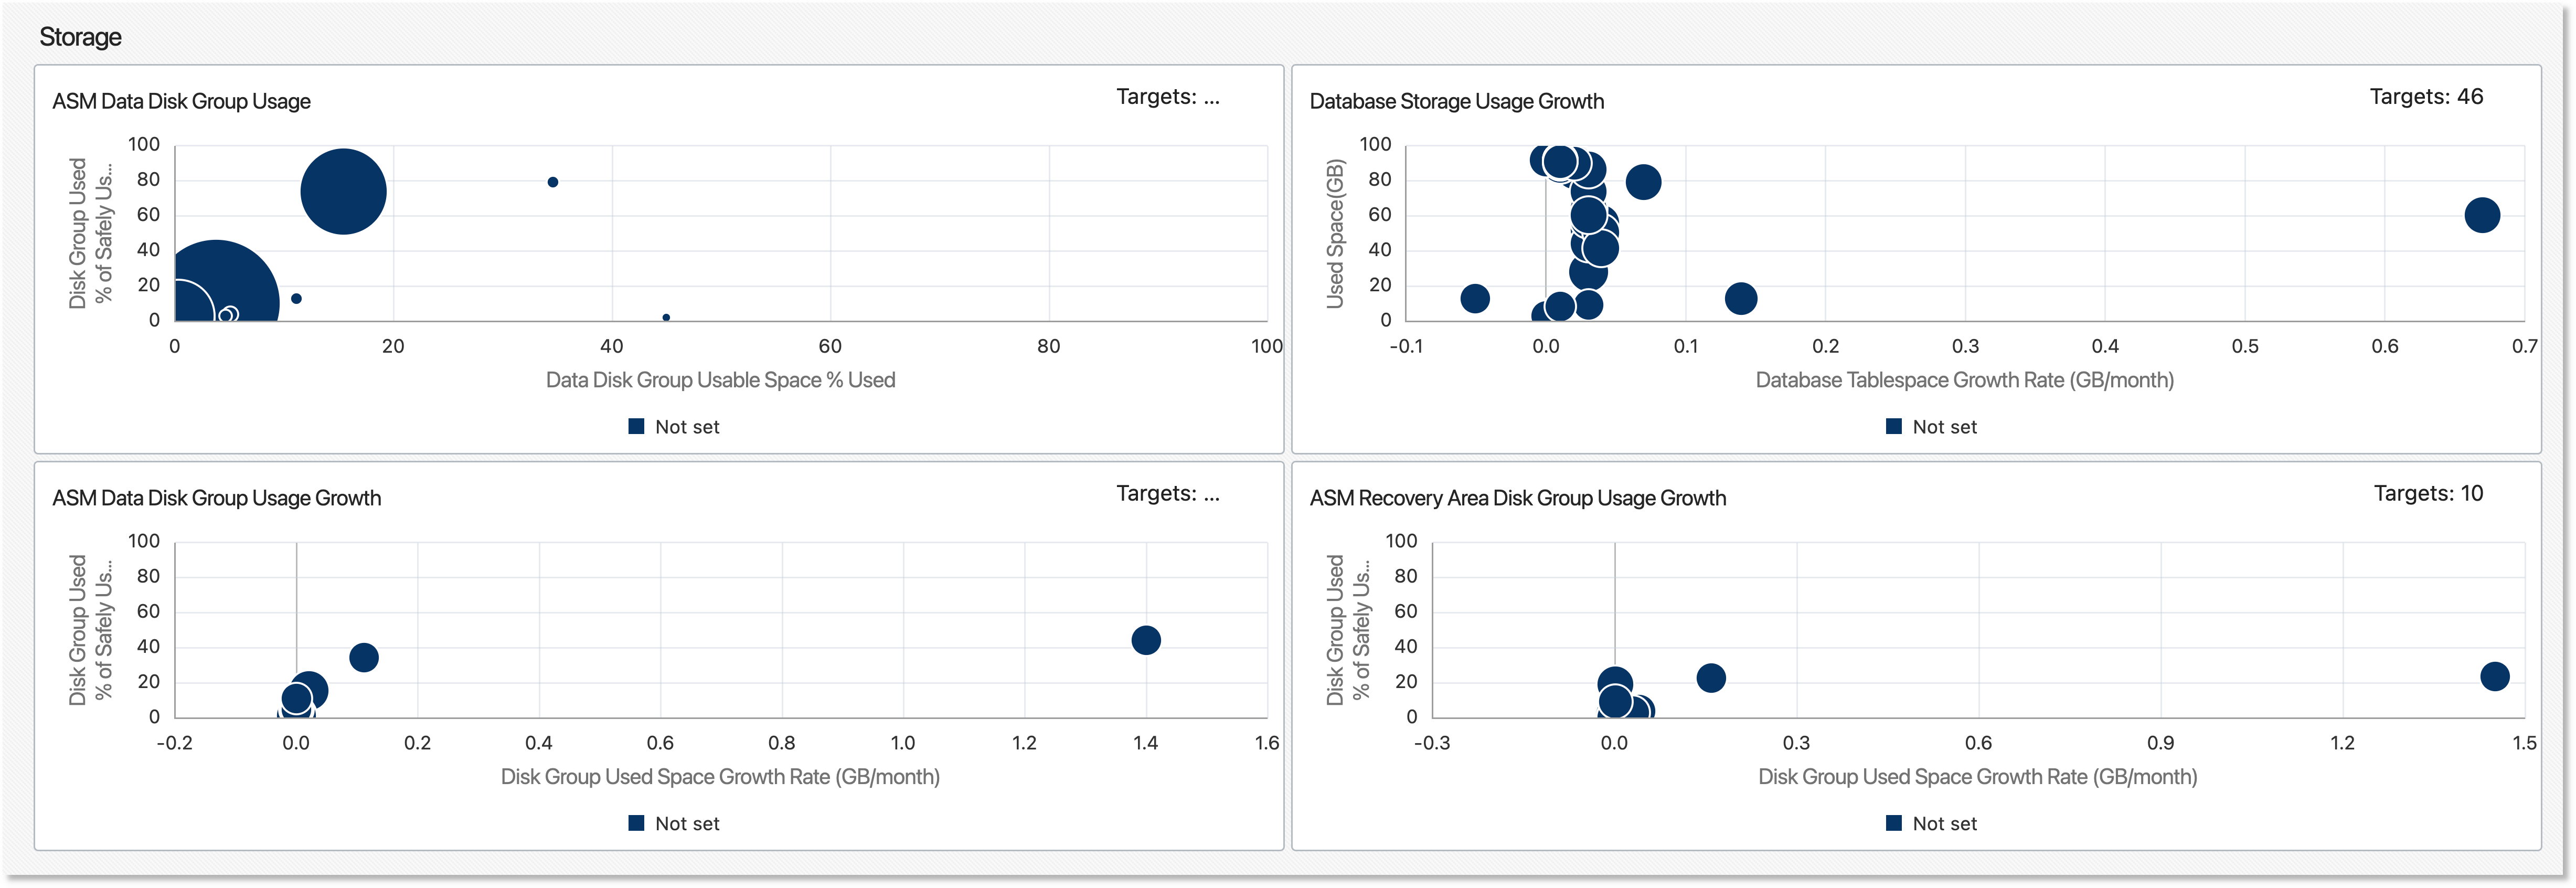Click the bubble near 15% used, 75% safely usable
Viewport: 2576px width, 888px height.
[x=343, y=191]
